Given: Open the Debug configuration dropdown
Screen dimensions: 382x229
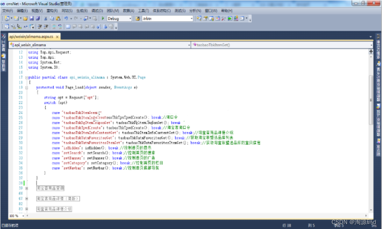Looking at the screenshot, I should [130, 18].
